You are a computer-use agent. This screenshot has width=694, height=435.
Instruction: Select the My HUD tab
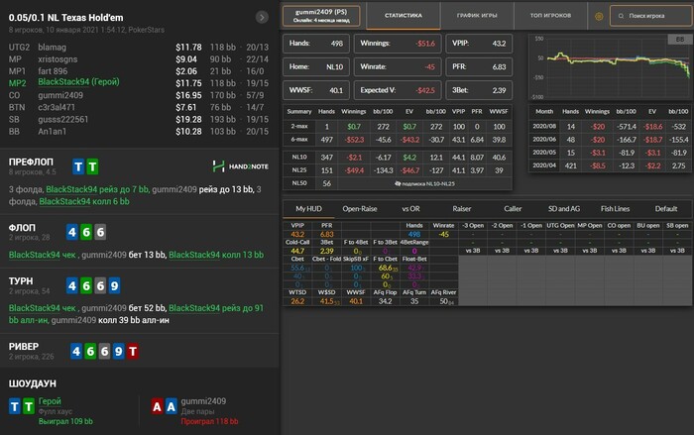click(308, 209)
